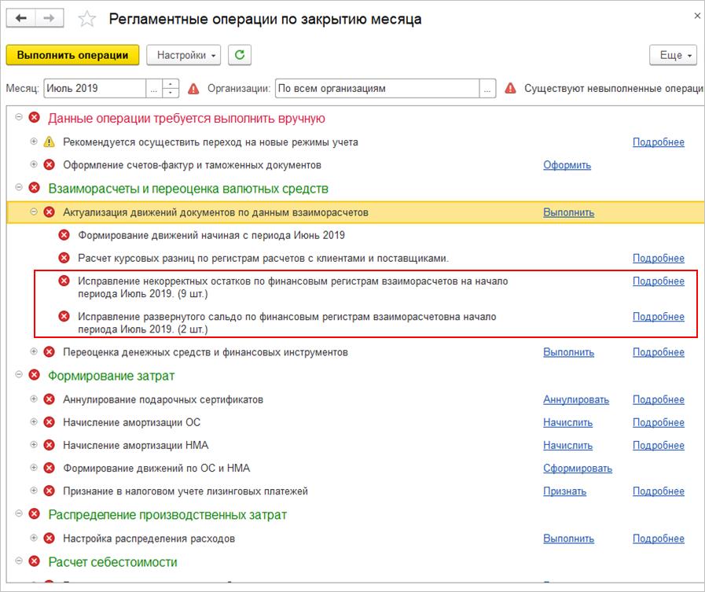Open organization selection ellipsis button

point(488,88)
